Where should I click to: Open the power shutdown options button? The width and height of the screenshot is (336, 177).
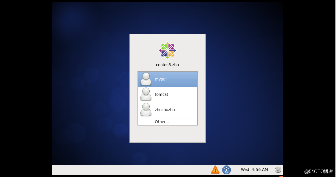278,170
